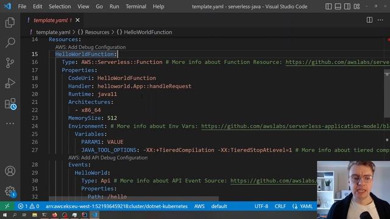Click the JAVA_TOOL_OPTIONS key

pos(108,150)
